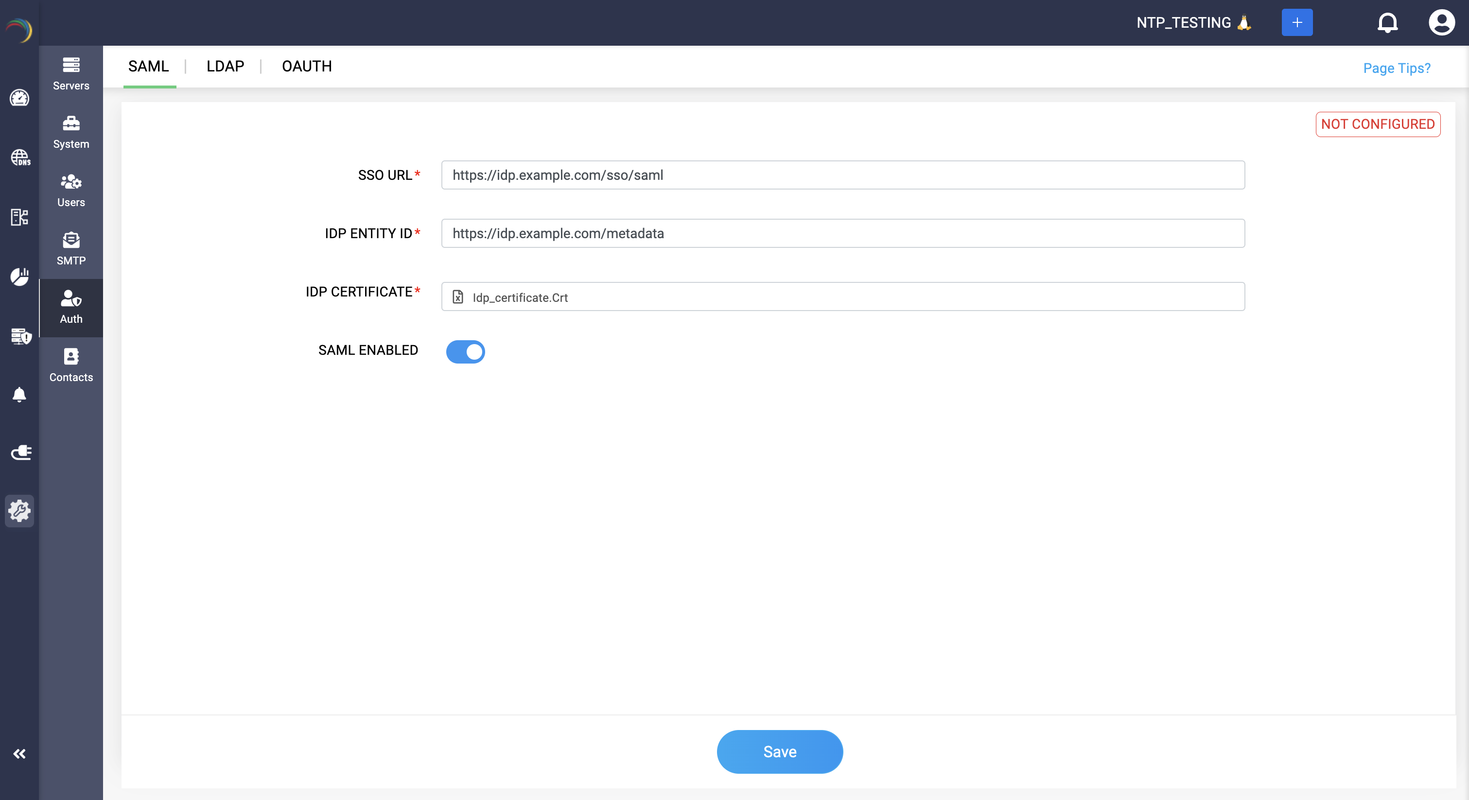This screenshot has height=800, width=1469.
Task: Click the notification bell in top bar
Action: pyautogui.click(x=1387, y=23)
